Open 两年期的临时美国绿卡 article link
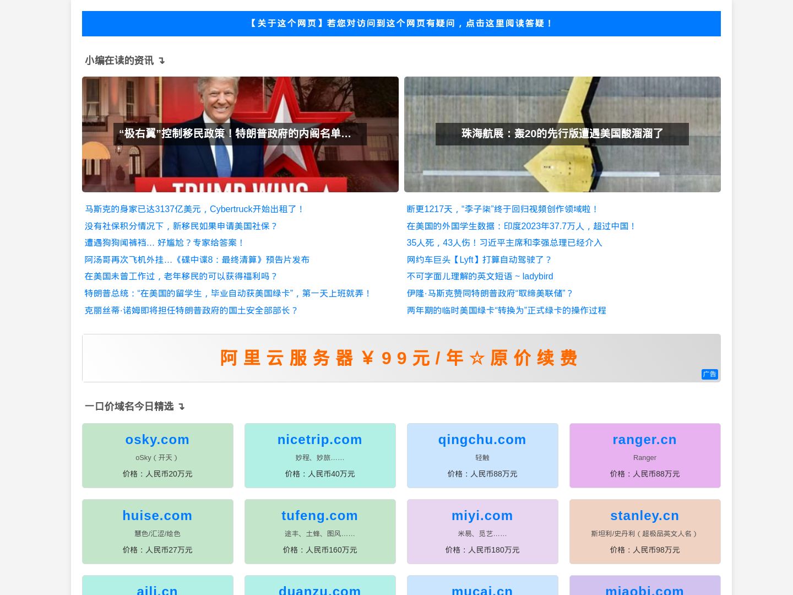 click(506, 311)
